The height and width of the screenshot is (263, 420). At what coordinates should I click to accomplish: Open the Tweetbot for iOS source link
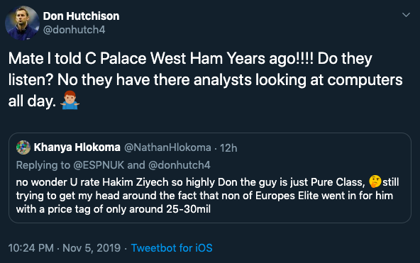tap(172, 248)
